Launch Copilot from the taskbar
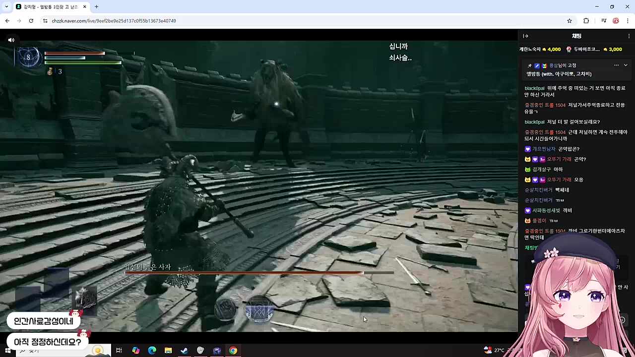Image resolution: width=635 pixels, height=357 pixels. click(135, 351)
